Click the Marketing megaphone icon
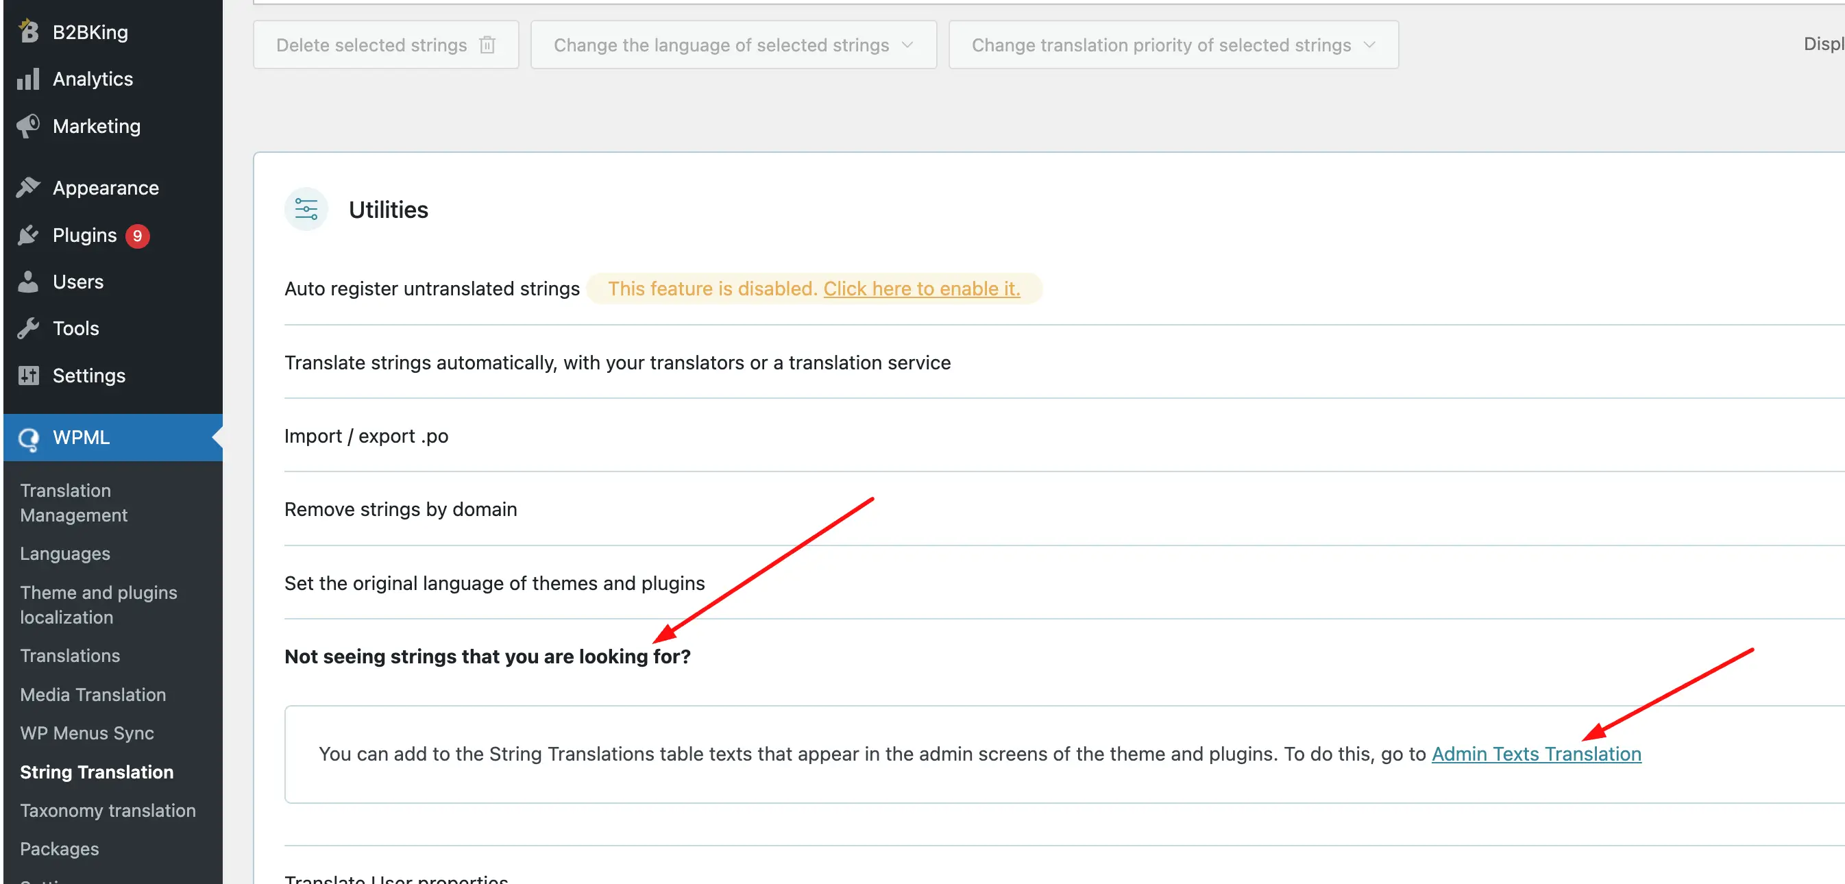This screenshot has height=884, width=1845. [x=28, y=126]
